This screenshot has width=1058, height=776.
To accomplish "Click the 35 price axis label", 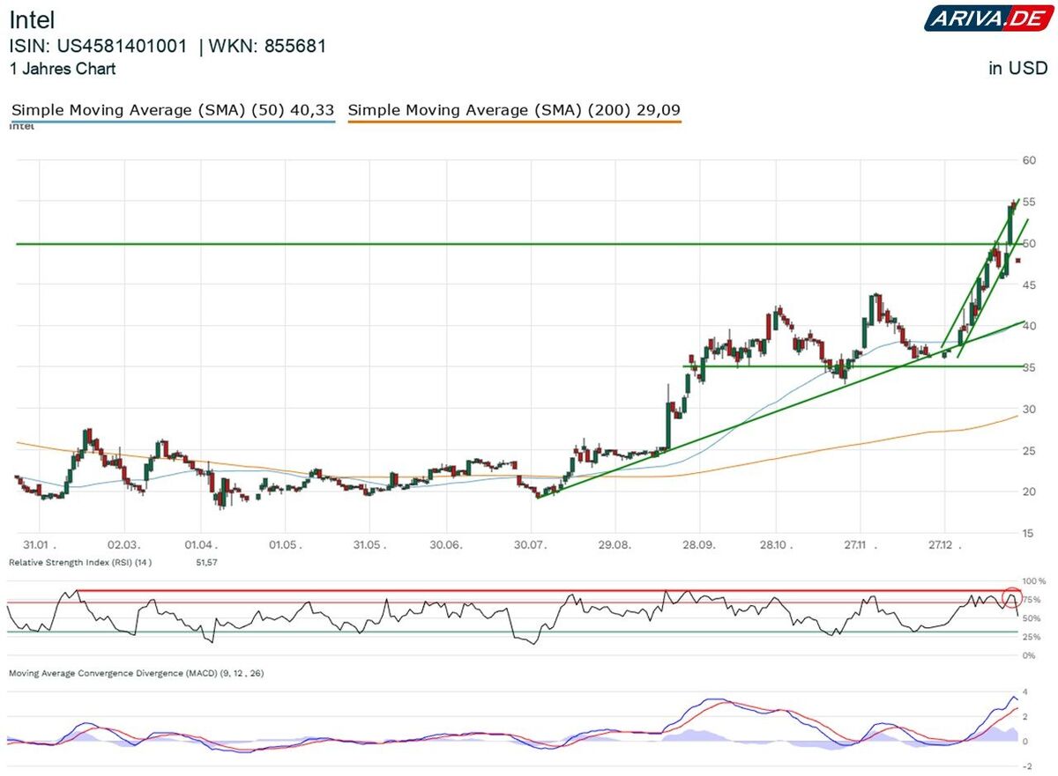I will point(1029,367).
